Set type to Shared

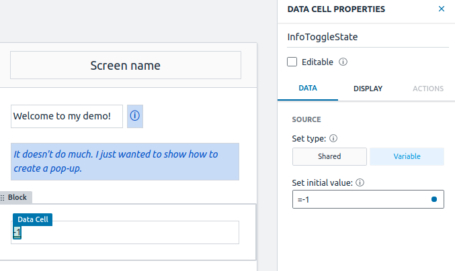point(329,156)
